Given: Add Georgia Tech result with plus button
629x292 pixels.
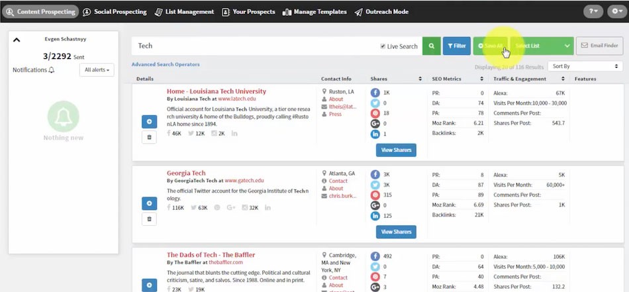Looking at the screenshot, I should tap(149, 203).
